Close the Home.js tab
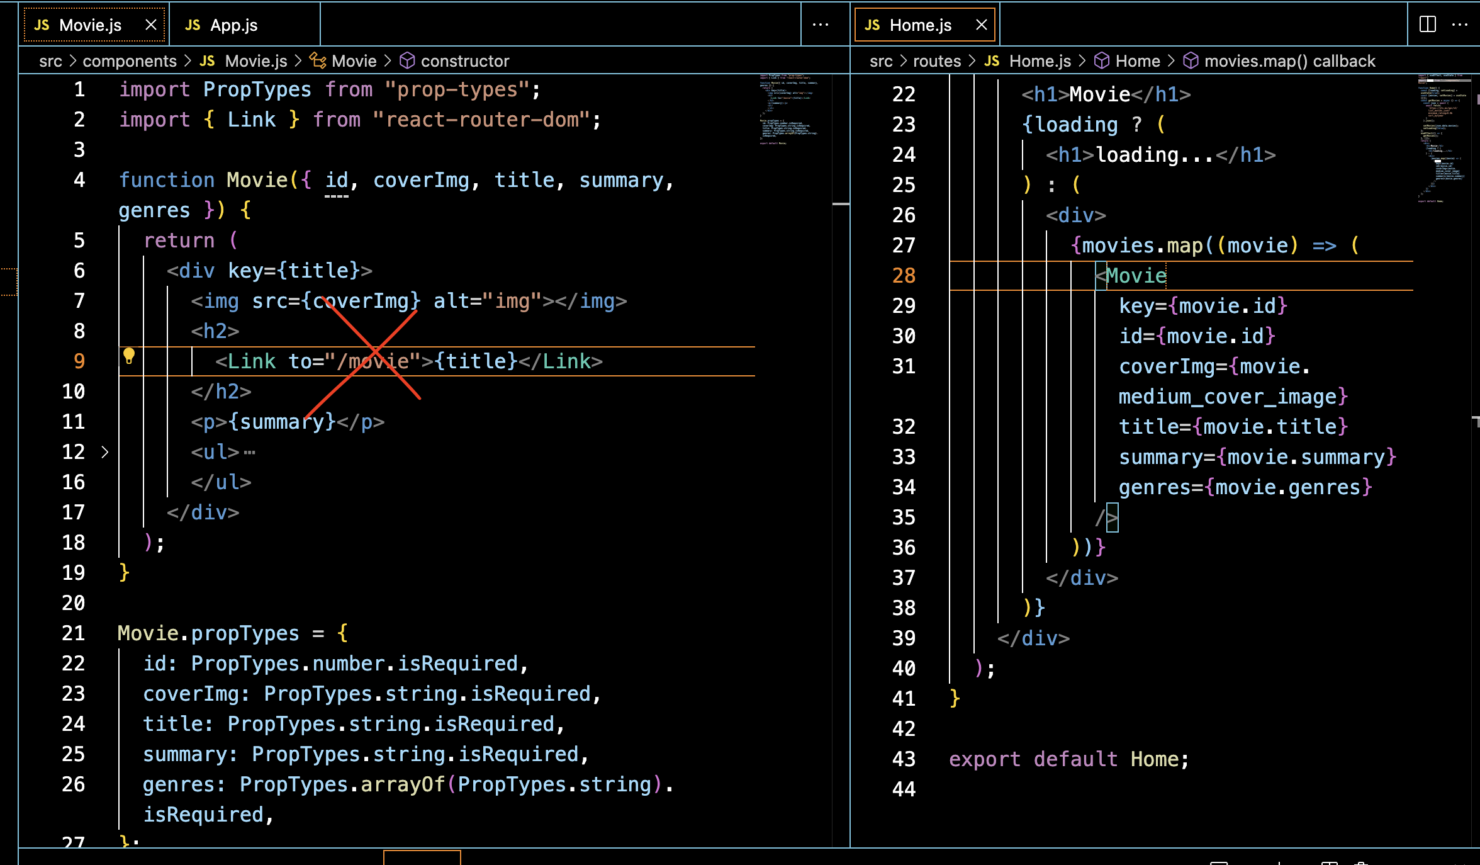Viewport: 1480px width, 865px height. point(981,25)
